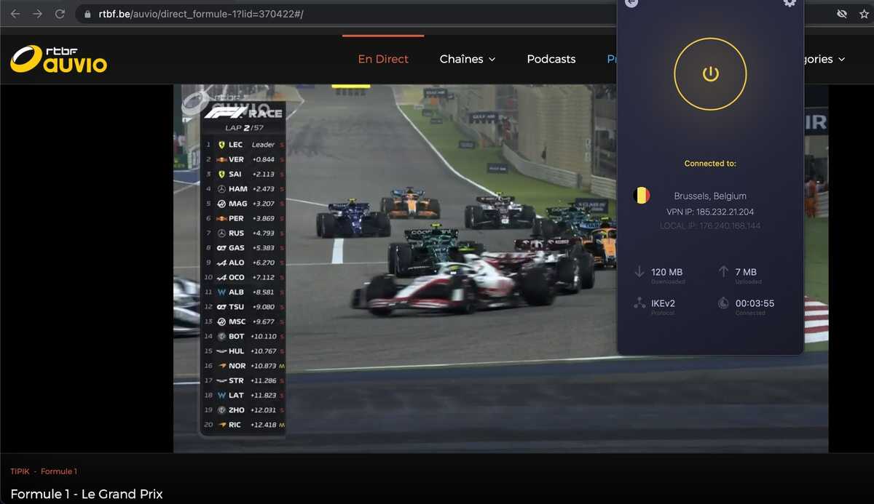
Task: Click the Connected to: label
Action: pyautogui.click(x=710, y=164)
